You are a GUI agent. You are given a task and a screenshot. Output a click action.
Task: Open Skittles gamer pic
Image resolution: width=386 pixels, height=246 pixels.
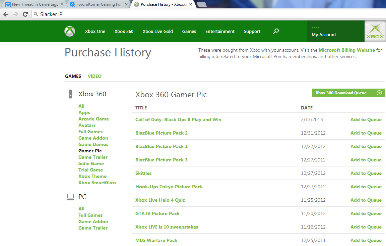pos(143,173)
